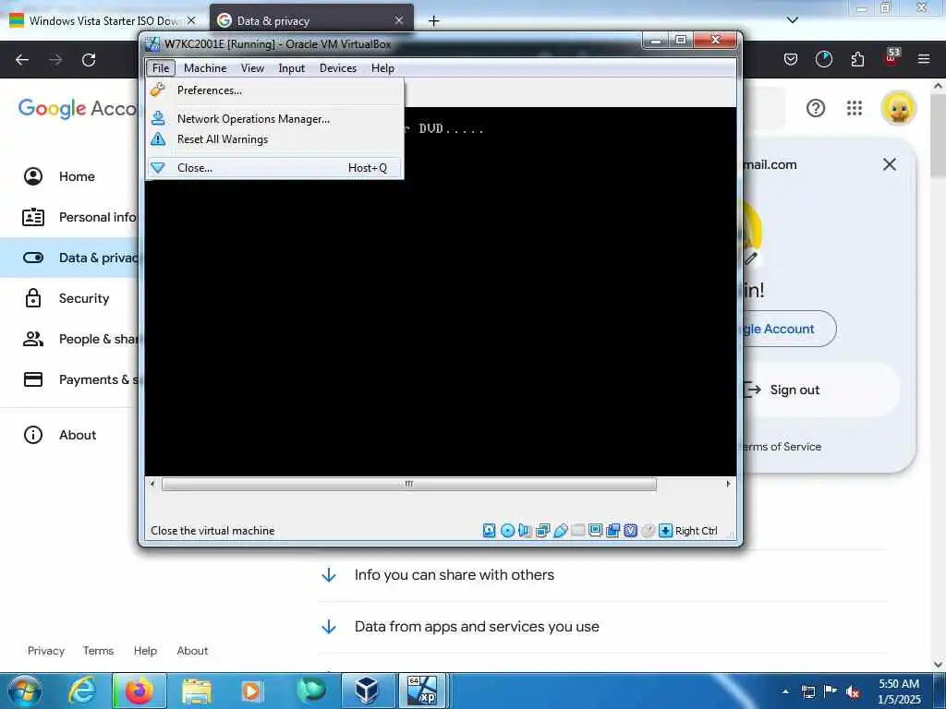
Task: Click the Right Ctrl host key label
Action: [x=697, y=531]
